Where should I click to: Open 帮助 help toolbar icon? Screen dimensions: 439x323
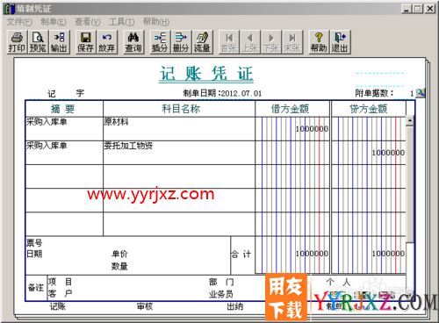point(319,42)
